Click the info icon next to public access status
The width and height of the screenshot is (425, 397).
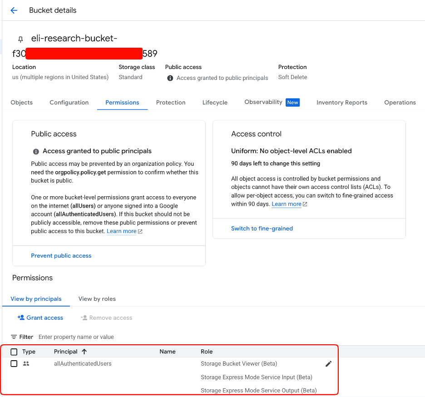click(x=170, y=78)
